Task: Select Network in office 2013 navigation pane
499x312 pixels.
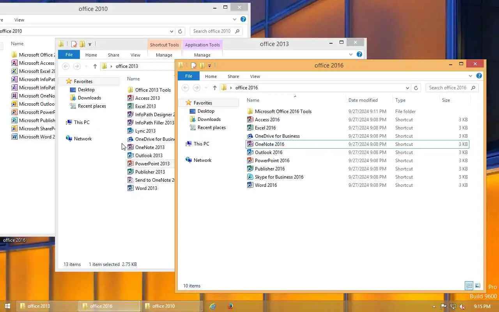Action: (83, 139)
